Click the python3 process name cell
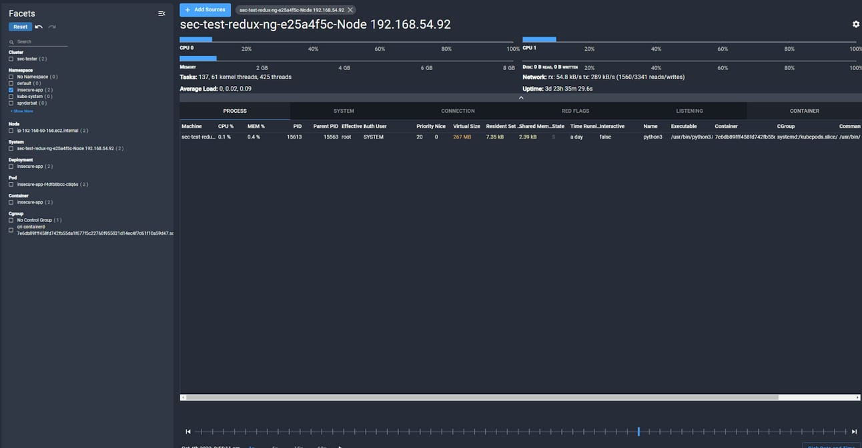Screen dimensions: 862x448 coord(653,137)
